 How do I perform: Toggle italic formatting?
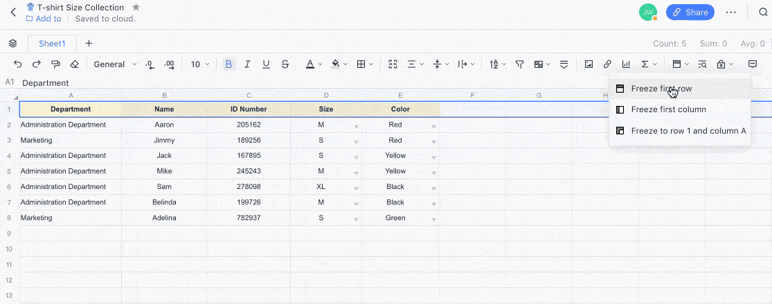(247, 64)
